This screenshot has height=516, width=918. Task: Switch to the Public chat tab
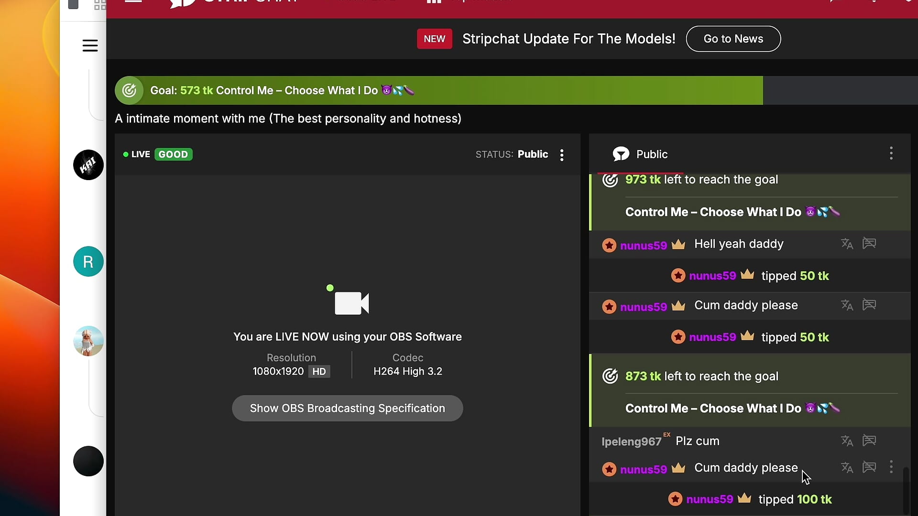(x=651, y=154)
